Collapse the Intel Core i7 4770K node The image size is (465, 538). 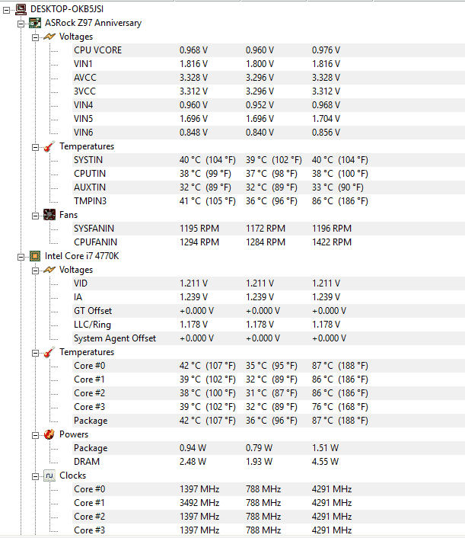(21, 257)
